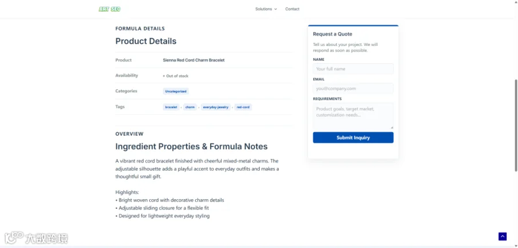This screenshot has height=248, width=518.
Task: Click the page vertical scrollbar thumb
Action: [x=516, y=125]
